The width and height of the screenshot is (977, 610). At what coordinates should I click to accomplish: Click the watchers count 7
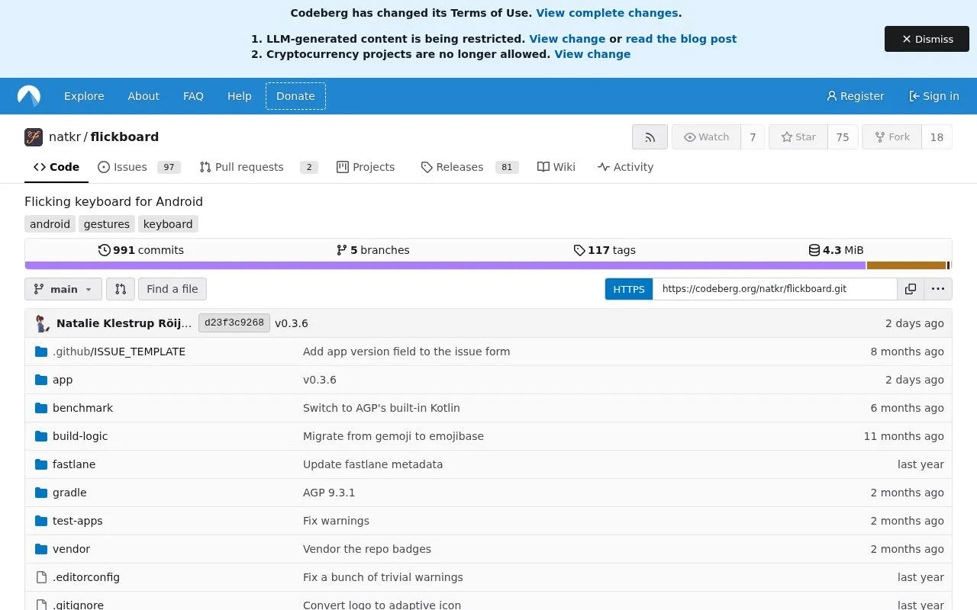753,137
